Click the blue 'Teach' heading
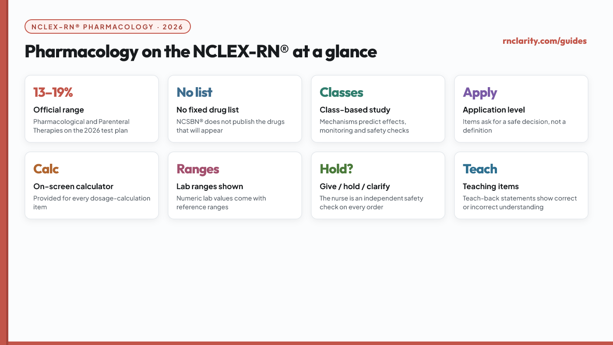Viewport: 613px width, 345px height. click(x=480, y=169)
